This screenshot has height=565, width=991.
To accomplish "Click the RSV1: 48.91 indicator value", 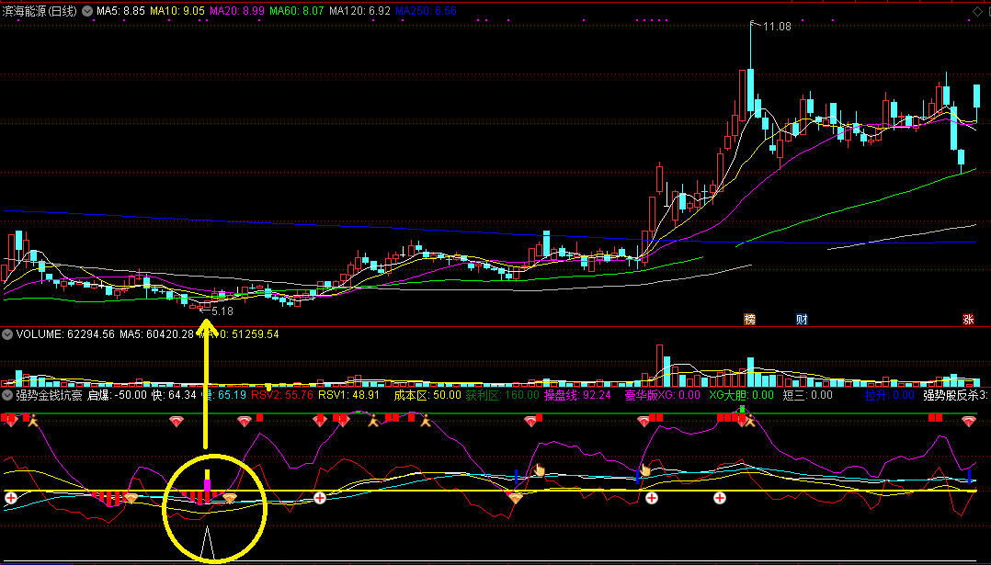I will (349, 396).
